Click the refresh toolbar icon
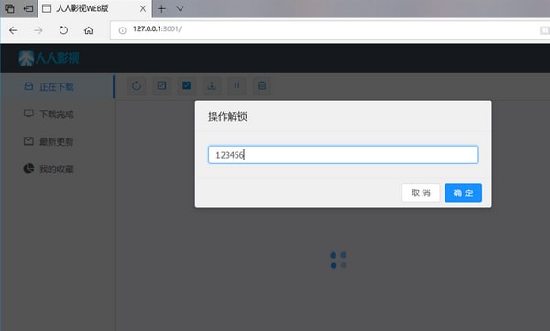The width and height of the screenshot is (550, 331). coord(137,85)
